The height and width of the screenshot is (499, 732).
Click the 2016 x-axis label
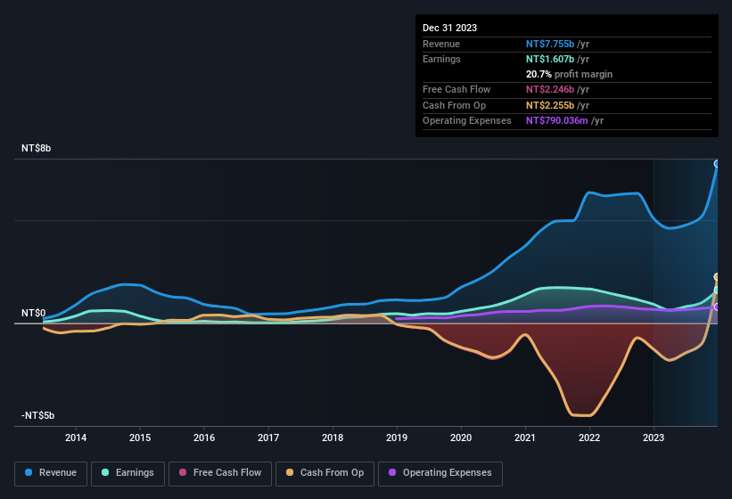204,438
